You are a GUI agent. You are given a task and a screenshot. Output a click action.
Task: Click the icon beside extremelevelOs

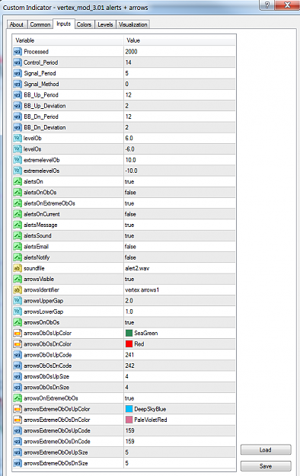click(x=18, y=171)
